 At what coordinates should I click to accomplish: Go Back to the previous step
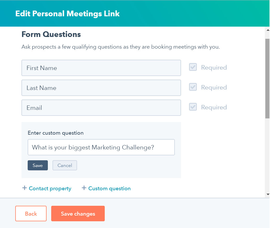tap(31, 214)
